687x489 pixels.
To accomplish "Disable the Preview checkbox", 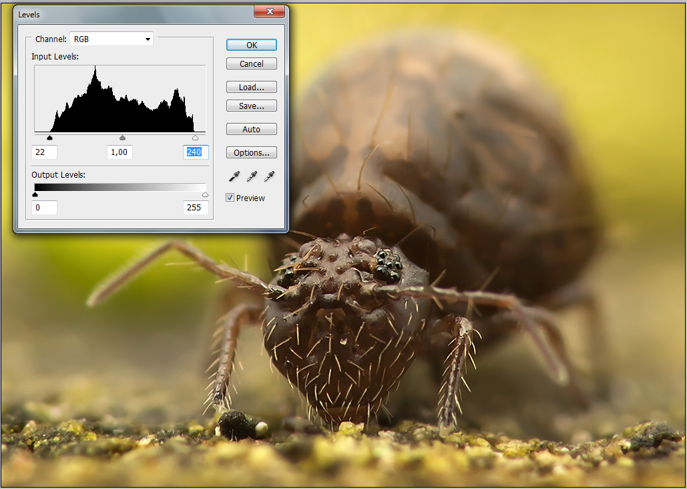I will click(x=230, y=198).
